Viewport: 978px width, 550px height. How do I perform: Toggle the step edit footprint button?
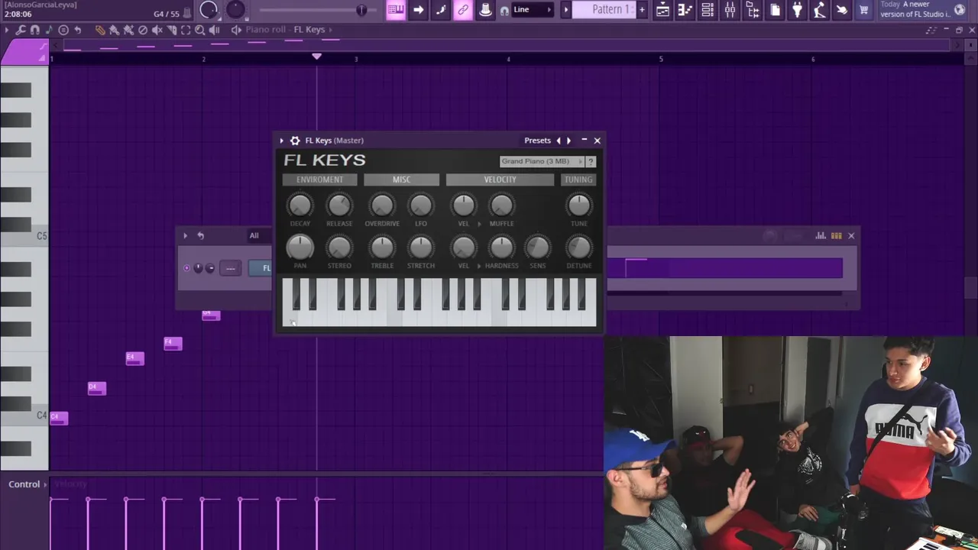coord(441,10)
